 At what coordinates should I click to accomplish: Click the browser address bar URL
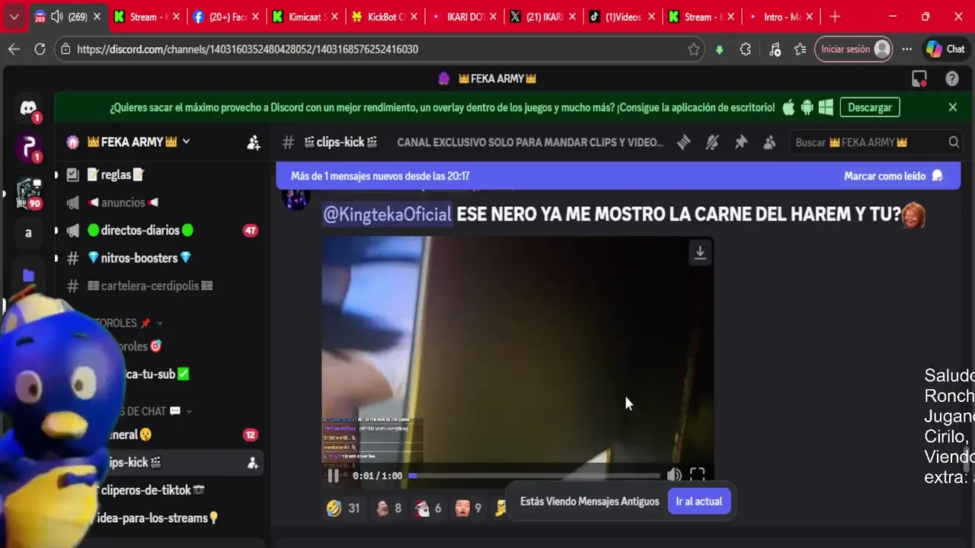coord(248,49)
